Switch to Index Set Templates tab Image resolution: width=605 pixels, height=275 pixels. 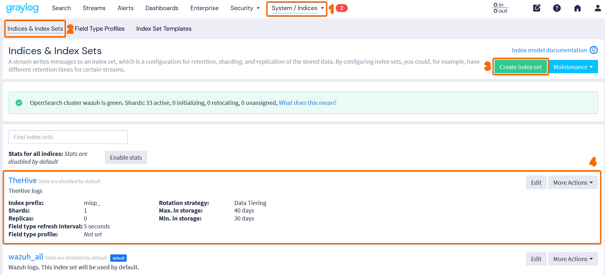[164, 29]
